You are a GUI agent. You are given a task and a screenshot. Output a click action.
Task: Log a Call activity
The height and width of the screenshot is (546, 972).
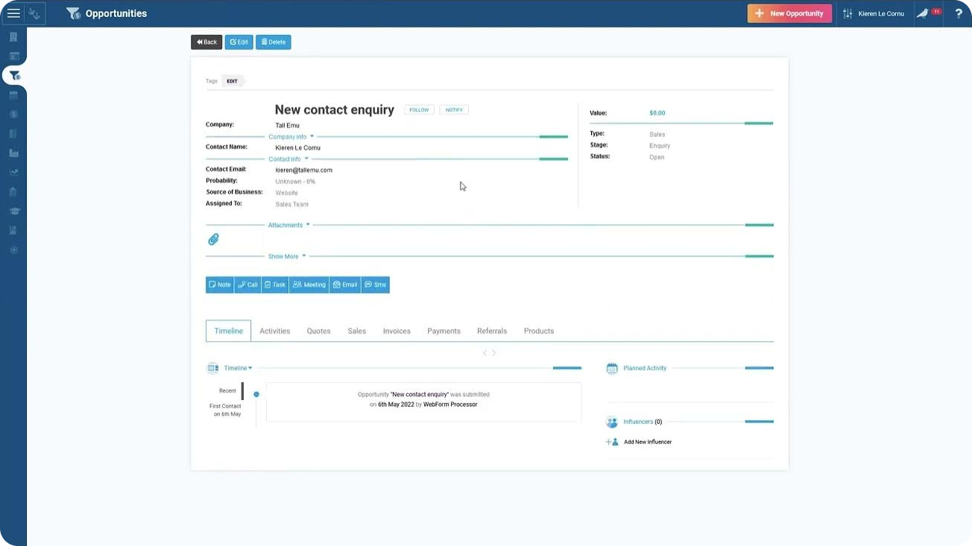pos(247,285)
